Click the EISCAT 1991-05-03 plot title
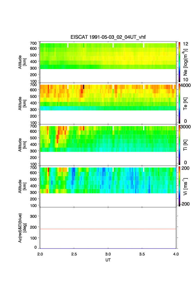Image resolution: width=193 pixels, height=290 pixels. pyautogui.click(x=109, y=38)
